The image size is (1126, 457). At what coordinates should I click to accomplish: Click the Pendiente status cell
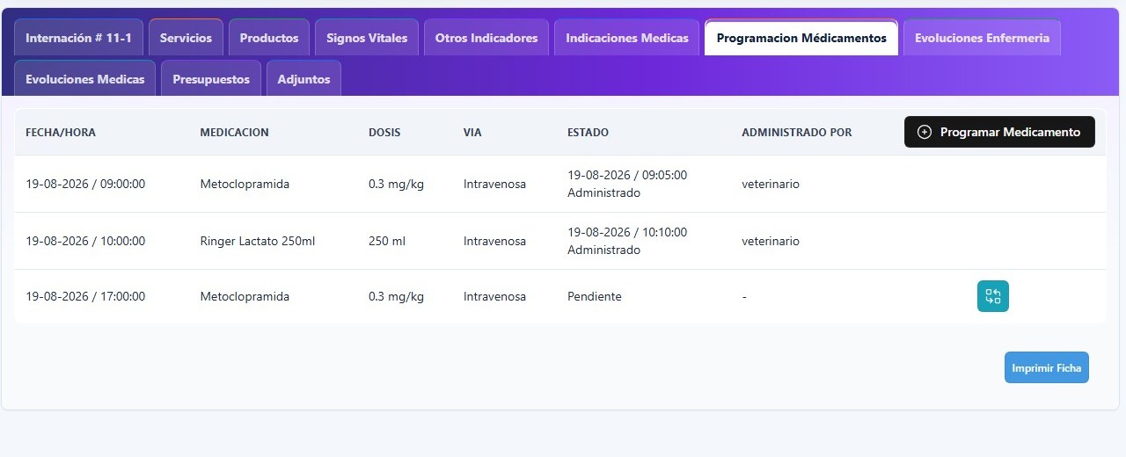coord(595,296)
